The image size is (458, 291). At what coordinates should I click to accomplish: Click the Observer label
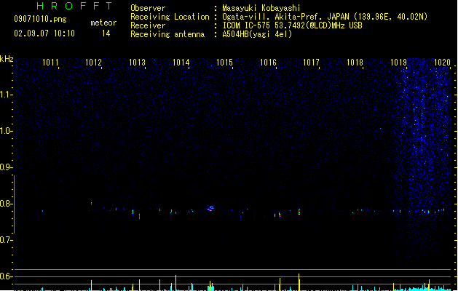point(148,8)
